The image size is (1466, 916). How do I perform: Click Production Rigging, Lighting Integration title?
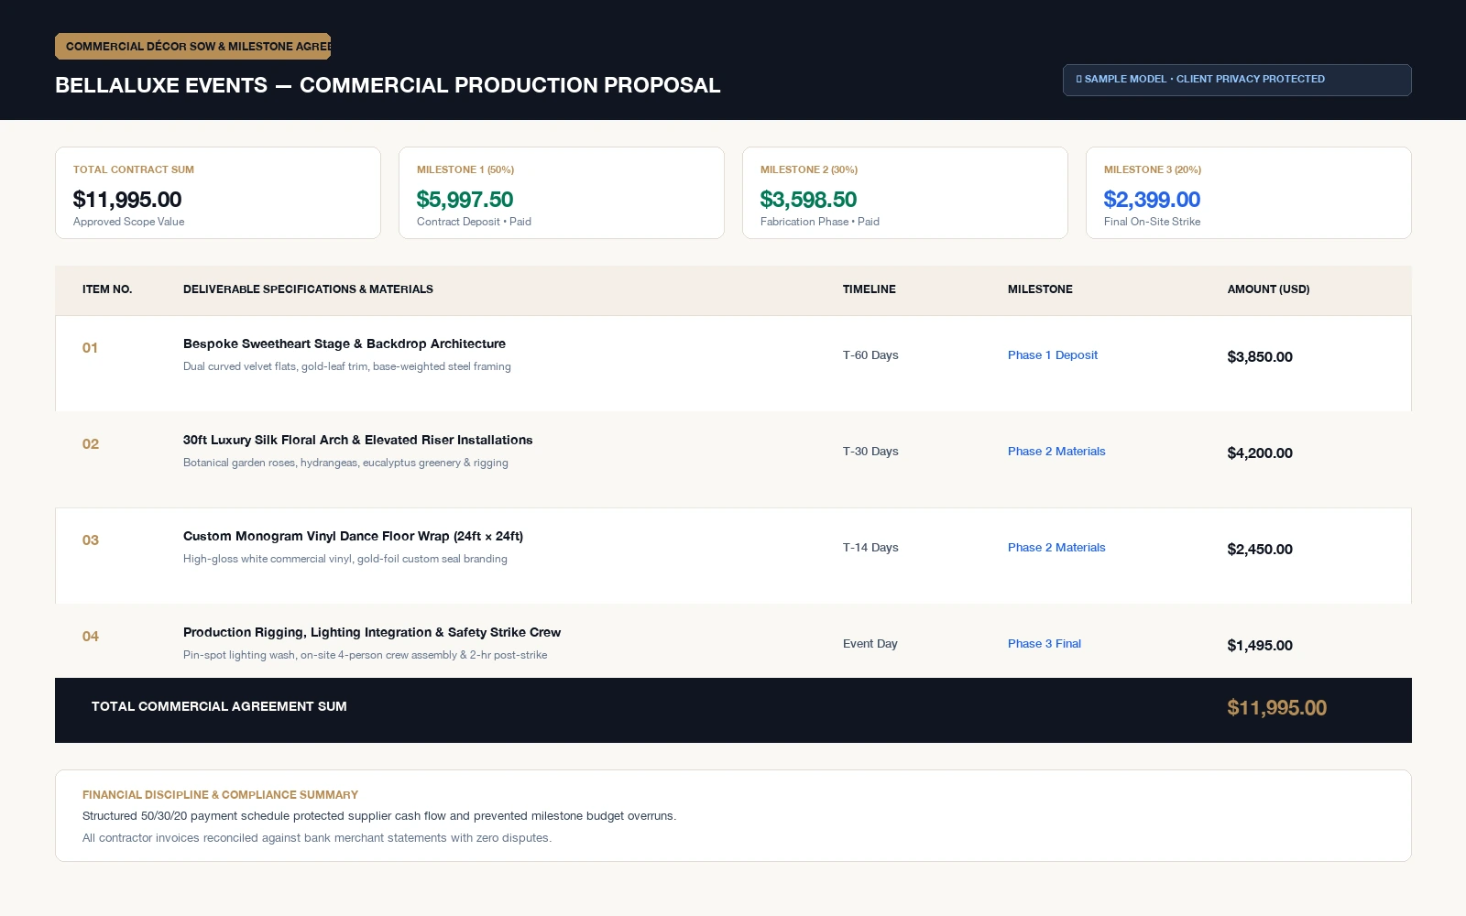(372, 633)
